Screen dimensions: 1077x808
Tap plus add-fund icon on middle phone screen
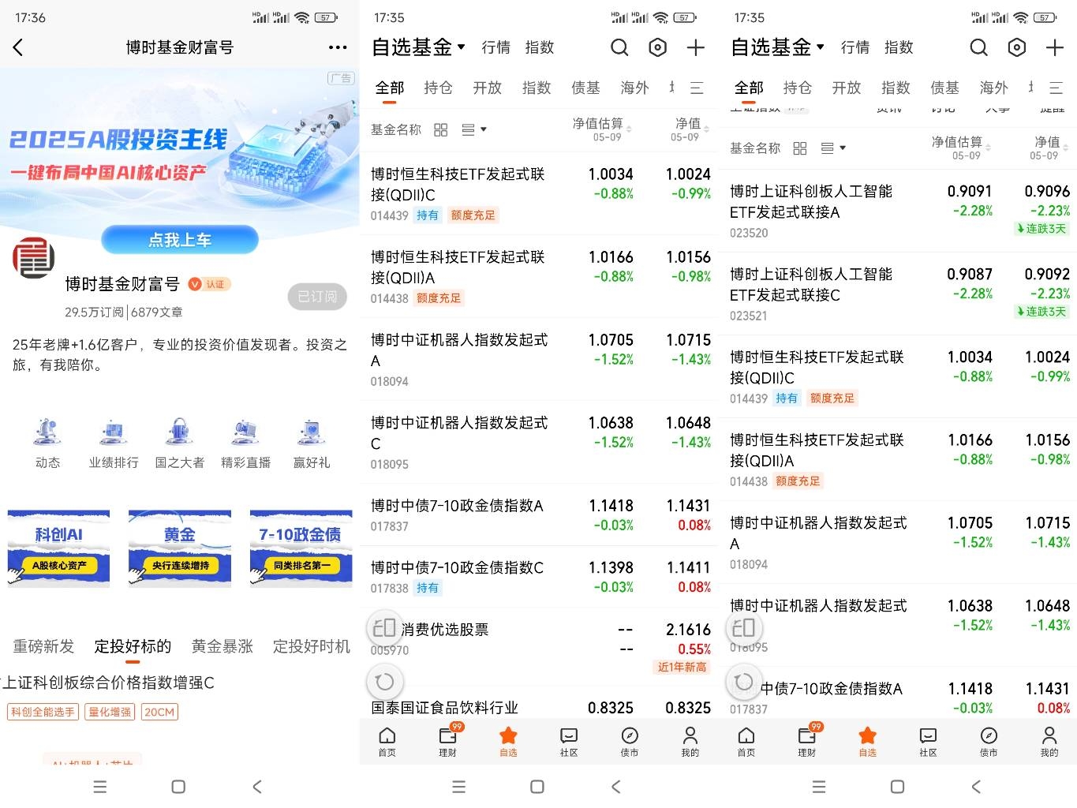(x=695, y=48)
